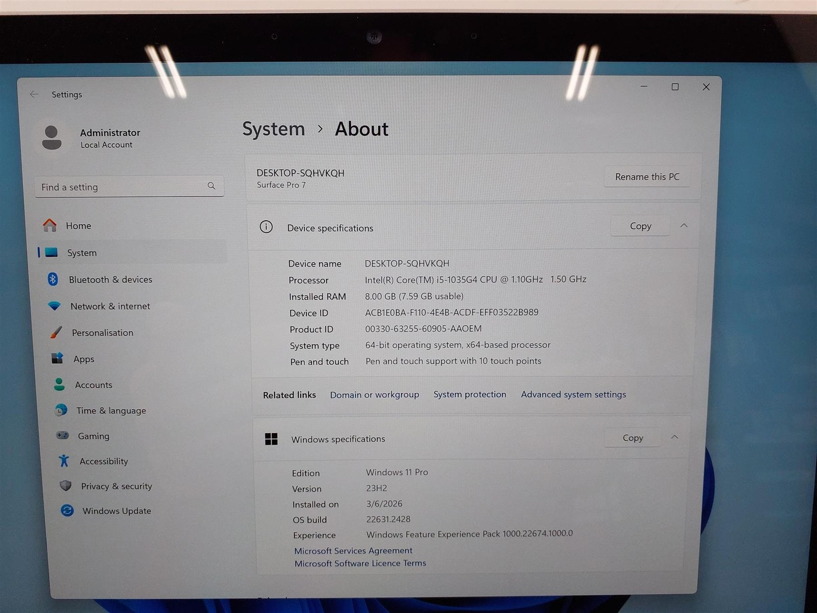Click the processor value Intel Core i5-1035G4

[475, 279]
